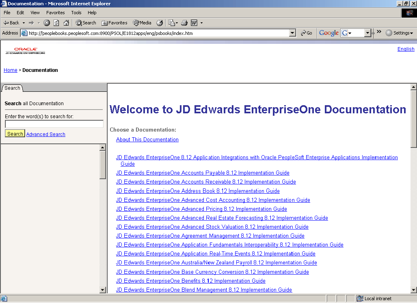Screen dimensions: 417x303
Task: Open the Advanced Real Estate Forecasting 8.12 guide
Action: 222,218
